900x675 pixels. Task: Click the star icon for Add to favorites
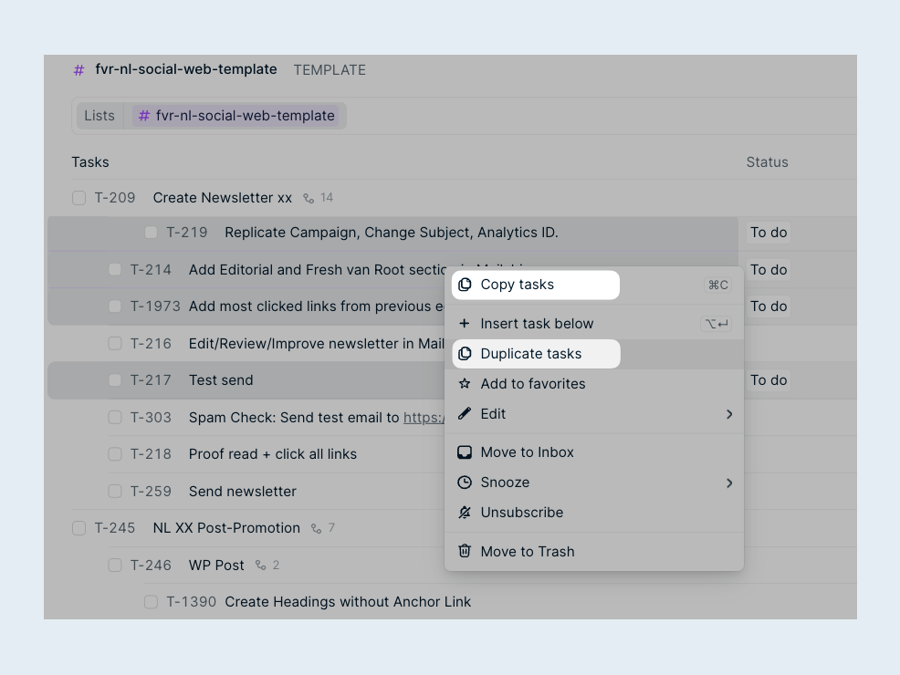[x=465, y=384]
